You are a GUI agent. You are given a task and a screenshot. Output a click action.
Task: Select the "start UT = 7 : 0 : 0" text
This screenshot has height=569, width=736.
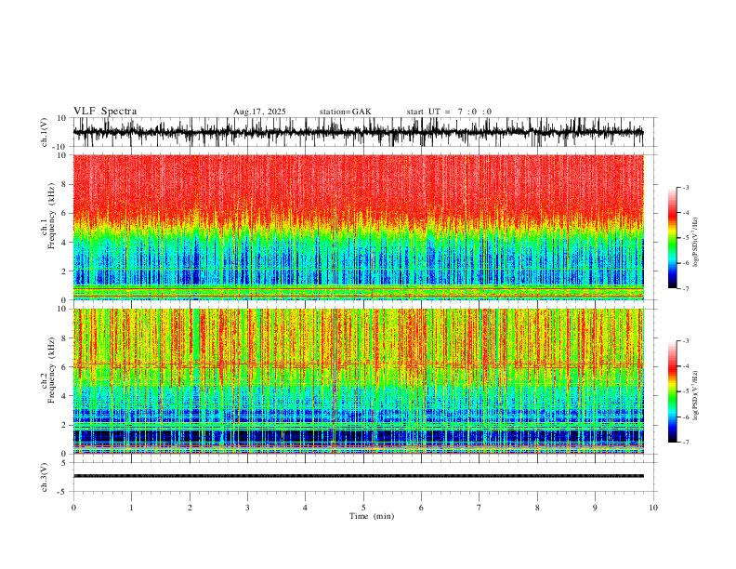[449, 112]
